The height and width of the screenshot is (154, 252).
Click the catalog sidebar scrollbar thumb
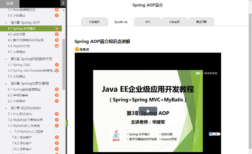coord(64,64)
